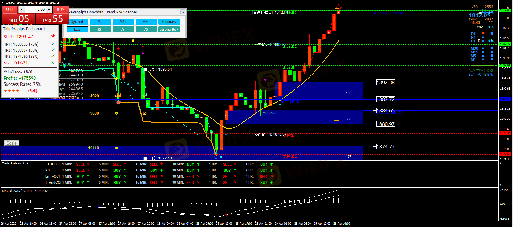Click the orange D1 down-triangle trend indicator

483,34
